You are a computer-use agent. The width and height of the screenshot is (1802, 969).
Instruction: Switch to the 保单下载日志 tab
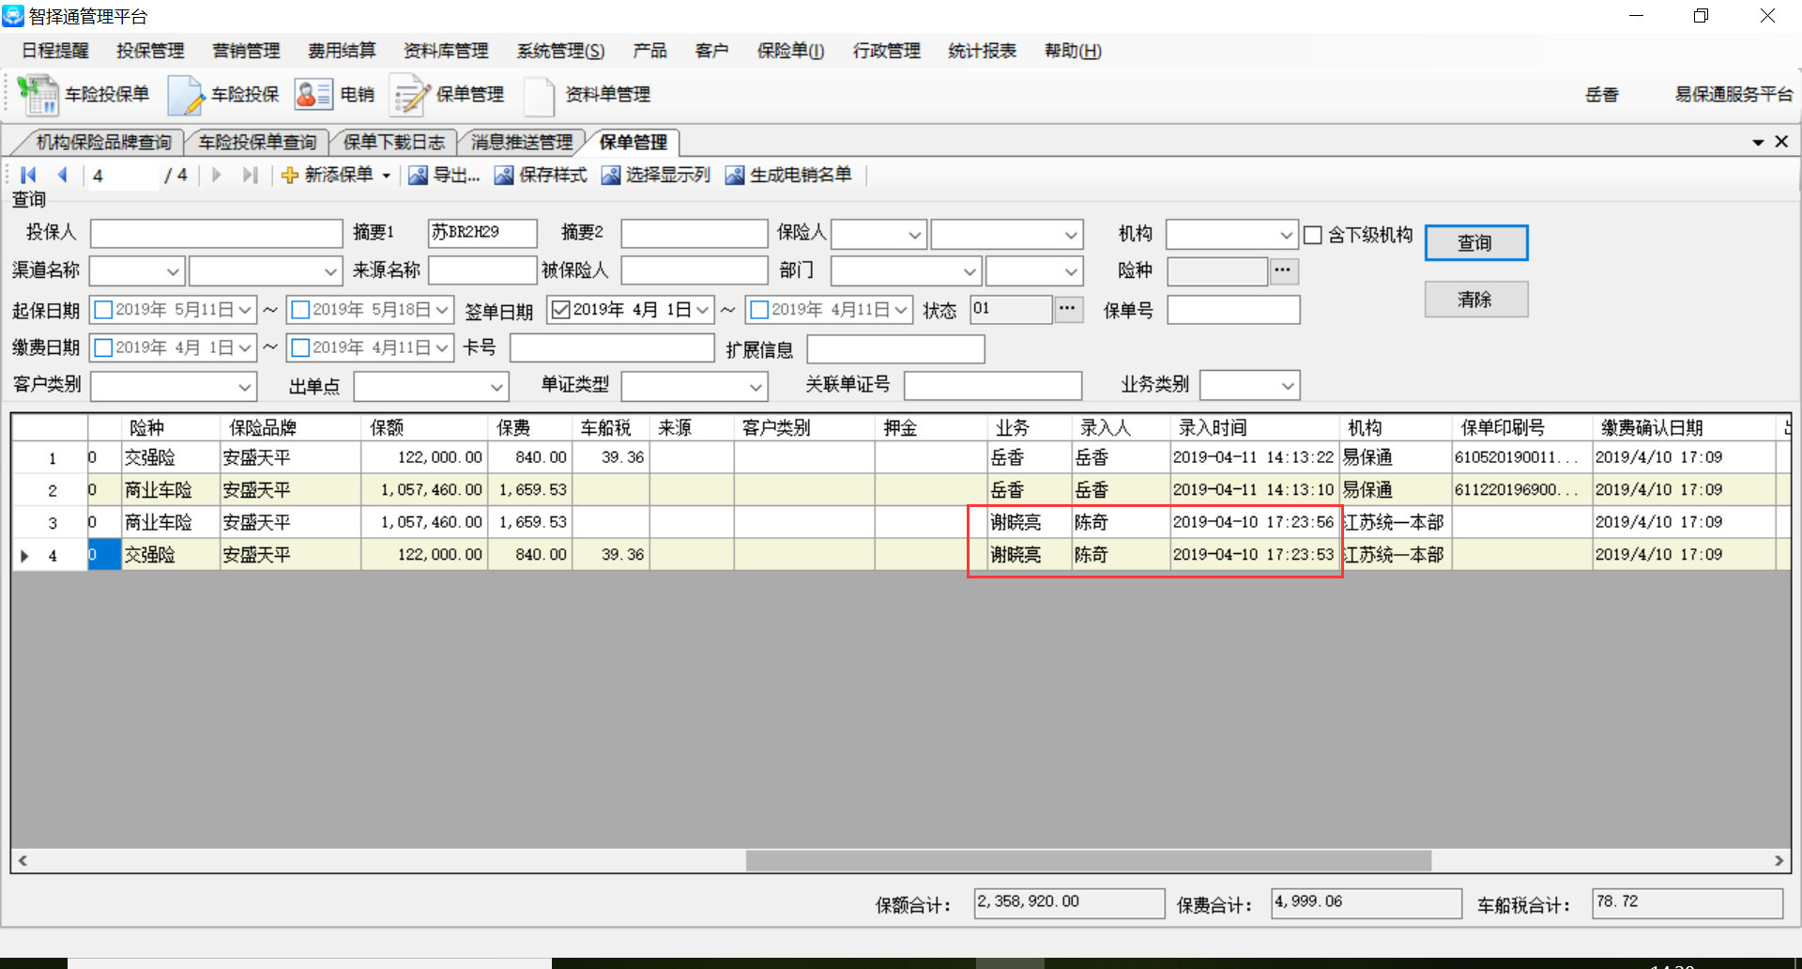(x=393, y=142)
